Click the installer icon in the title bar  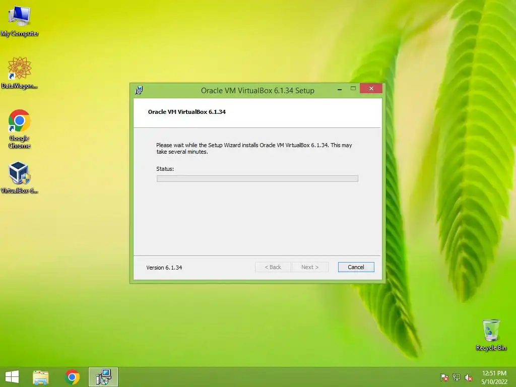(x=139, y=90)
